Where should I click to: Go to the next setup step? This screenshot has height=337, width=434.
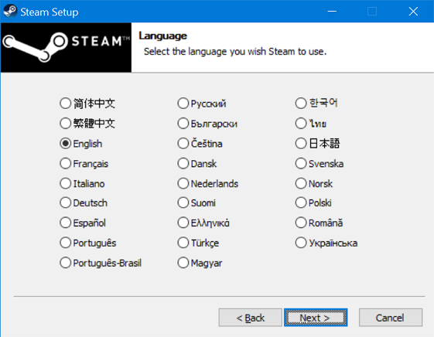(x=316, y=318)
